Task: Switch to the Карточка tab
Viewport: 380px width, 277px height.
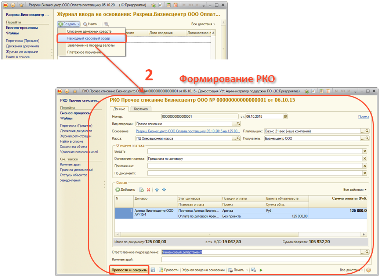Action: click(x=141, y=109)
